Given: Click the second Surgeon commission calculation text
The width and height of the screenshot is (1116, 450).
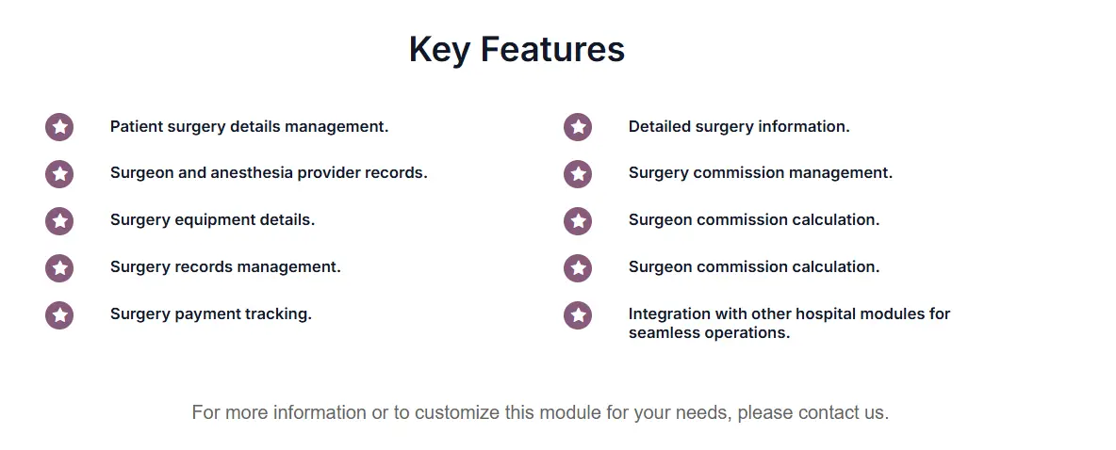Looking at the screenshot, I should point(754,267).
